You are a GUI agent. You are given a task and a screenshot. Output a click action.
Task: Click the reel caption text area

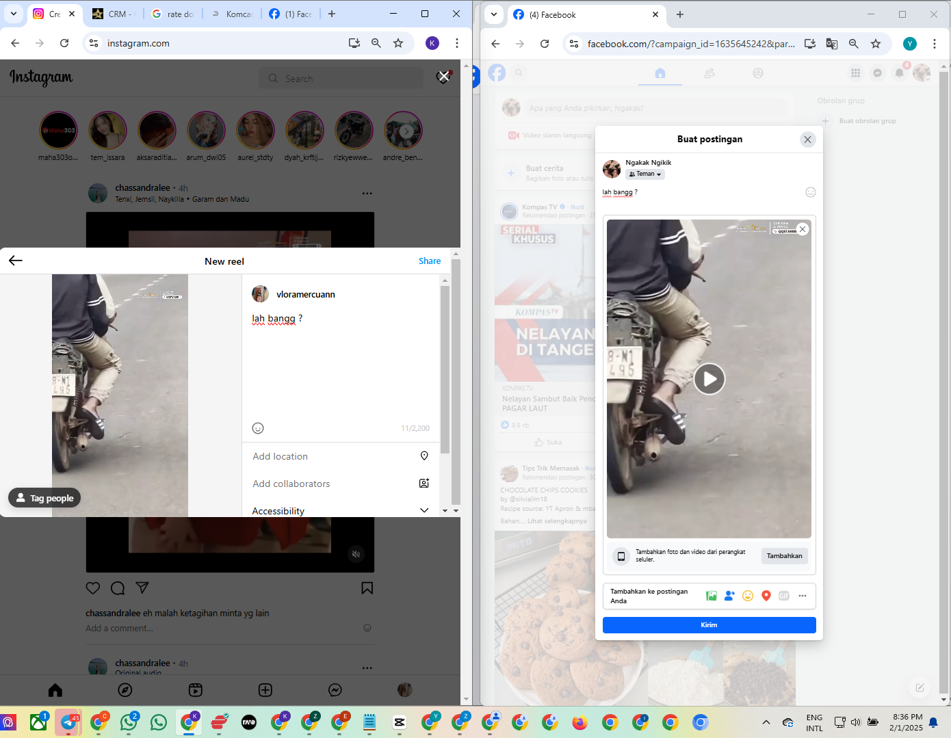[x=341, y=366]
